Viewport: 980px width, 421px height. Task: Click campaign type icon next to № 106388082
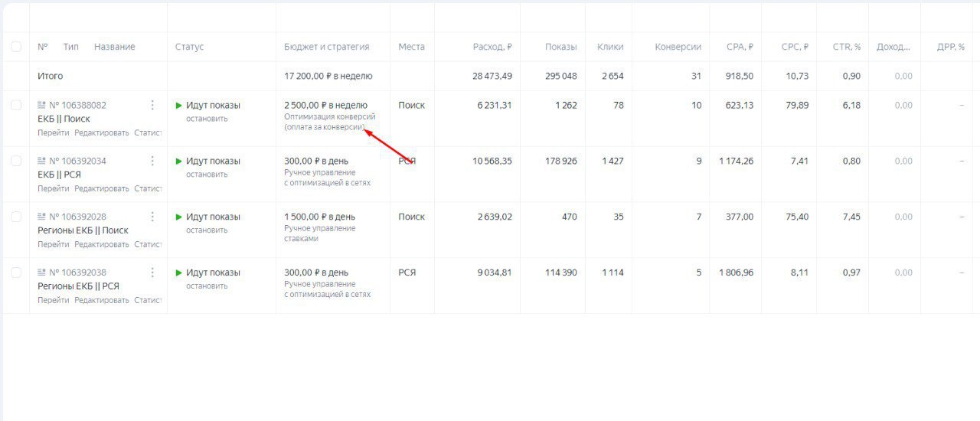click(x=42, y=105)
